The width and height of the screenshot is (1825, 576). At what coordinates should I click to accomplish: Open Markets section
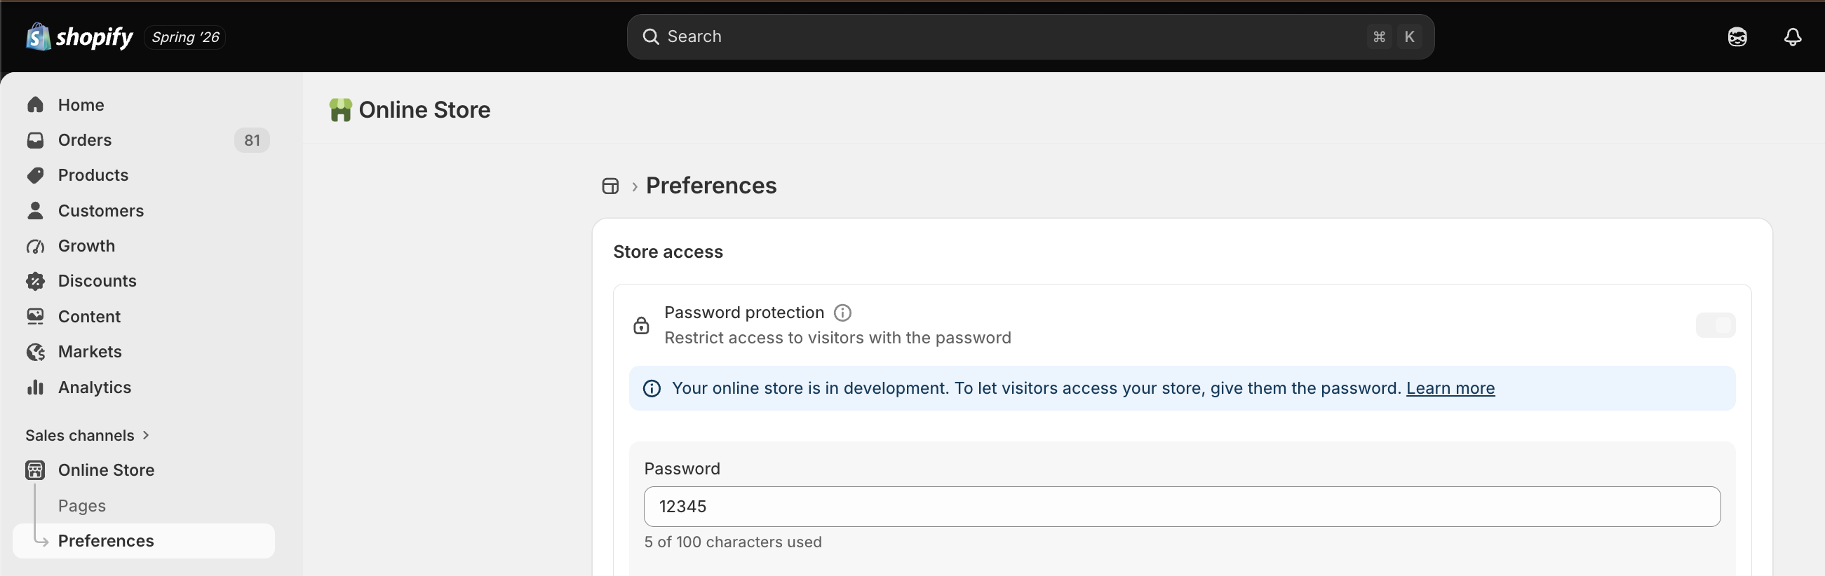click(90, 352)
